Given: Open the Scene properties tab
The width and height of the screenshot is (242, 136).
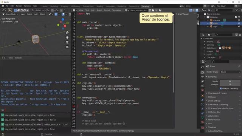Looking at the screenshot, I should point(202,86).
